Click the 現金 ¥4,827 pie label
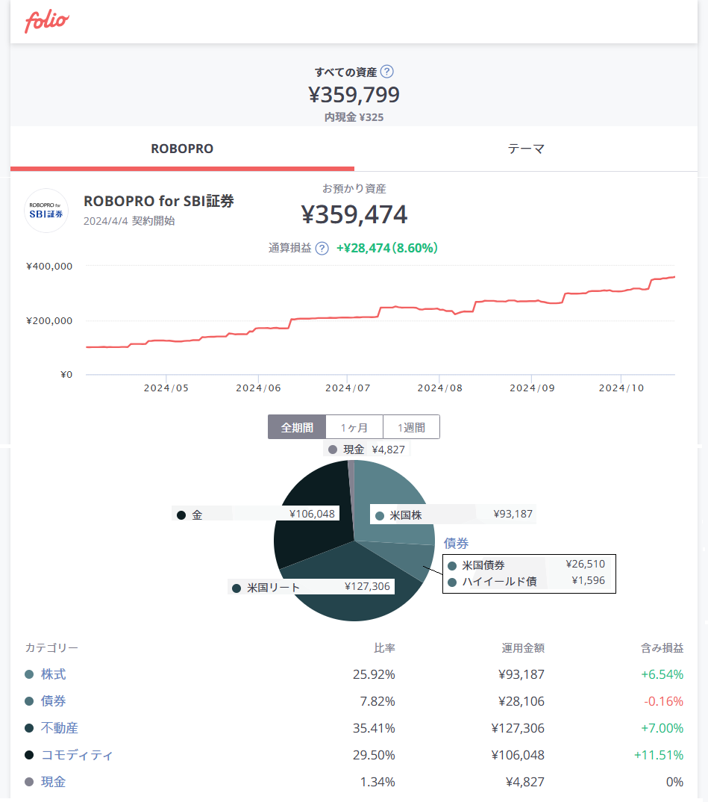This screenshot has width=708, height=802. (367, 450)
